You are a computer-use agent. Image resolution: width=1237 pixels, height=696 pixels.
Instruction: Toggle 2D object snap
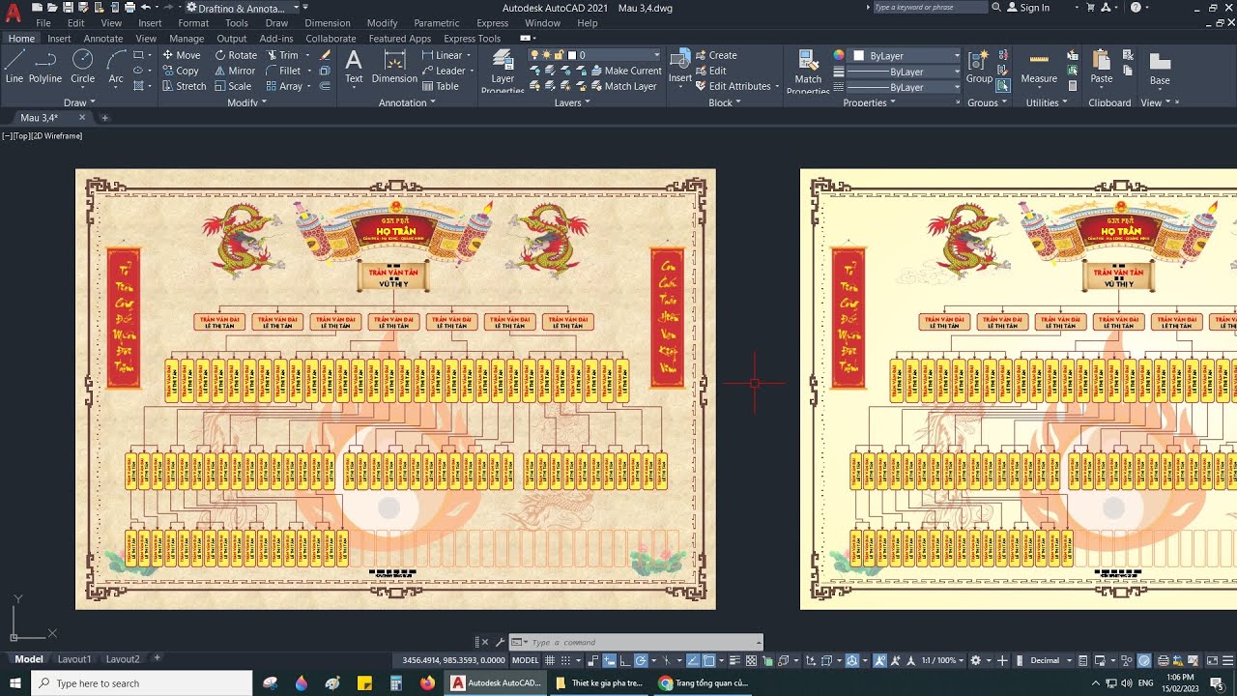[x=708, y=660]
